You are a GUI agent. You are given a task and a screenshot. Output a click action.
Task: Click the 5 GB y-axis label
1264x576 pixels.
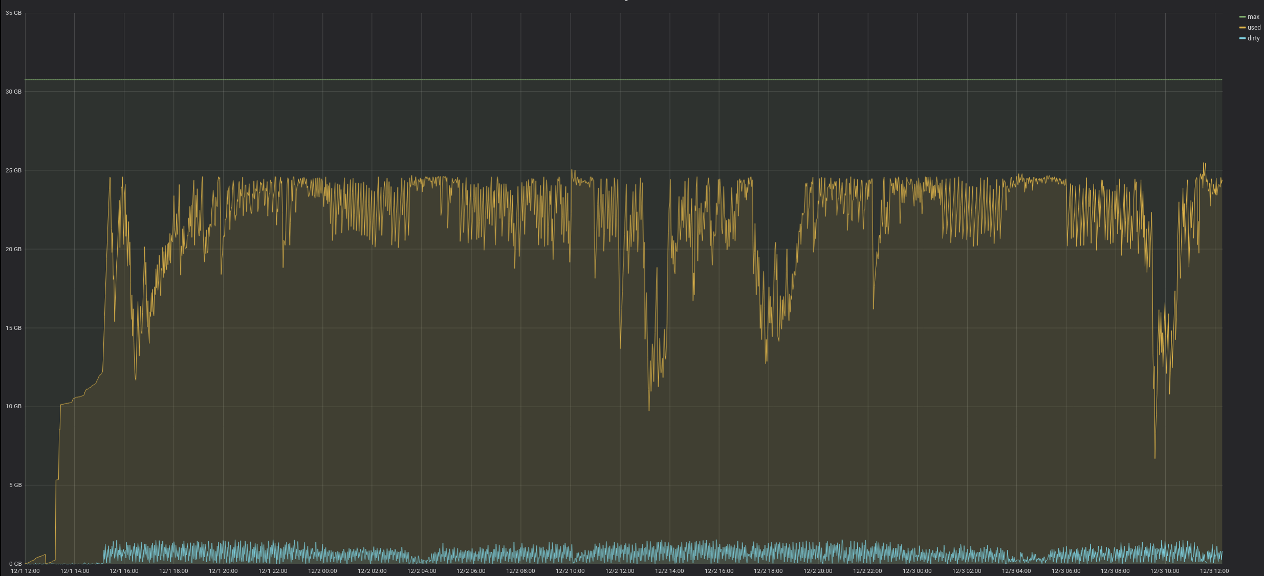15,485
